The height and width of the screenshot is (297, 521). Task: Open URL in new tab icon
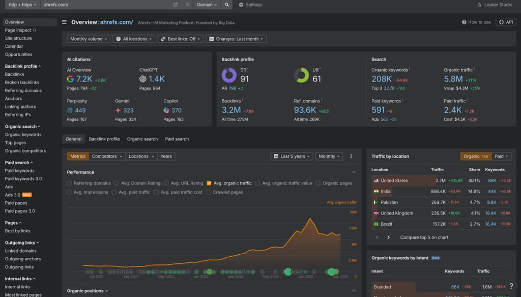[176, 5]
